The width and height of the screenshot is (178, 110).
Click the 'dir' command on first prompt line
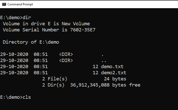click(x=27, y=18)
